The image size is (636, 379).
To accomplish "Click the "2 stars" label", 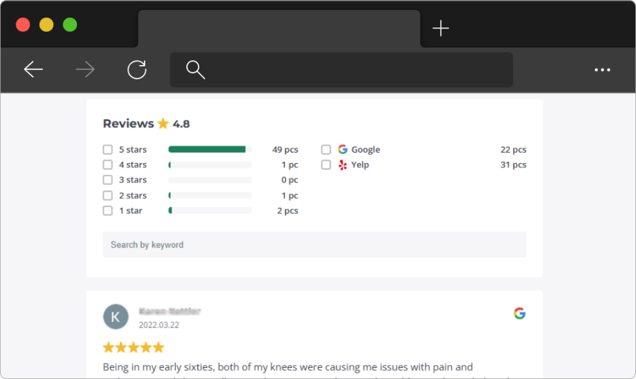I will [133, 195].
